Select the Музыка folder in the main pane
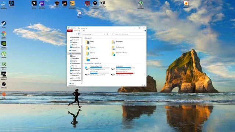 click(x=90, y=54)
